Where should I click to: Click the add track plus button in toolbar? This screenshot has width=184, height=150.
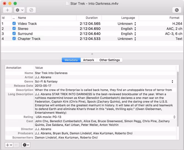point(7,10)
